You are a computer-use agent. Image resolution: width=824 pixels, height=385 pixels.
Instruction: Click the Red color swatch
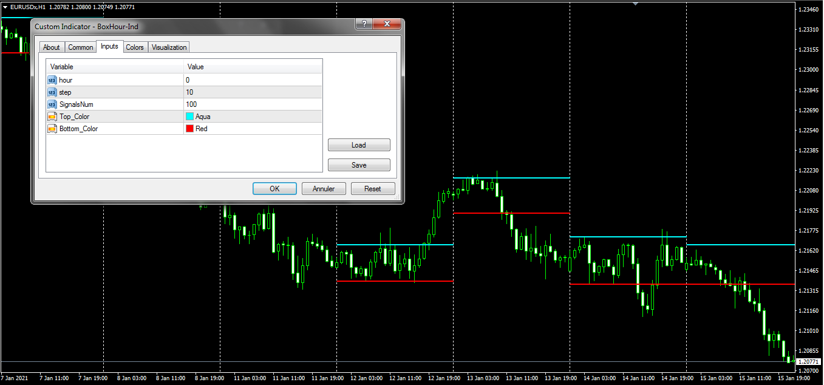[x=189, y=129]
